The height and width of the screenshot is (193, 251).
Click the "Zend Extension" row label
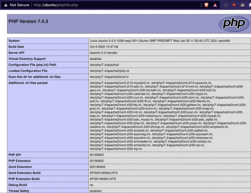click(20, 167)
